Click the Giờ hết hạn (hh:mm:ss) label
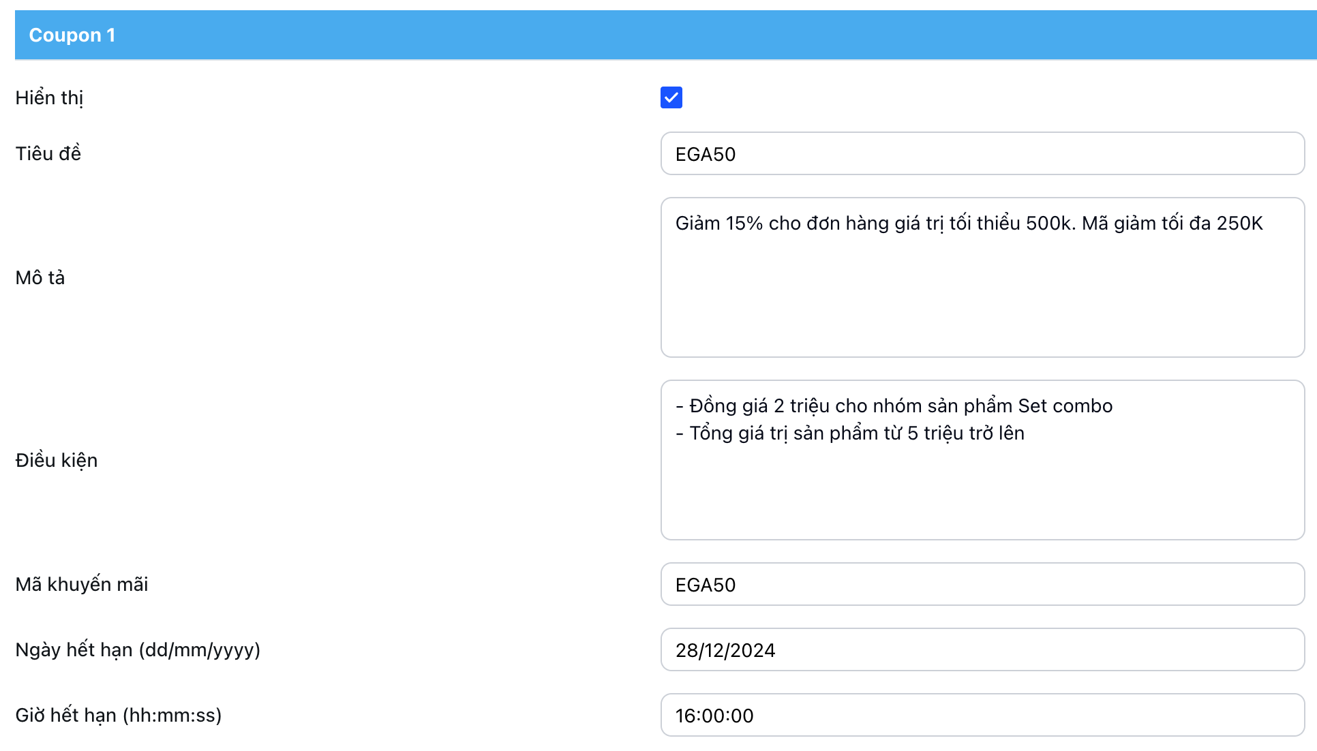This screenshot has height=751, width=1317. pyautogui.click(x=118, y=716)
